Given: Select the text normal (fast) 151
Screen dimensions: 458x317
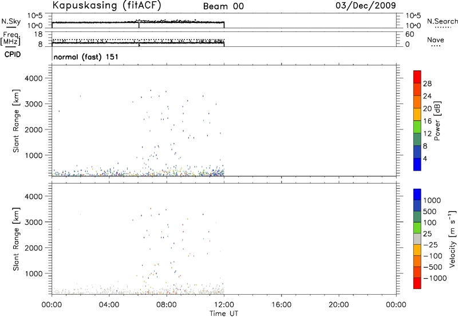Looking at the screenshot, I should (86, 57).
